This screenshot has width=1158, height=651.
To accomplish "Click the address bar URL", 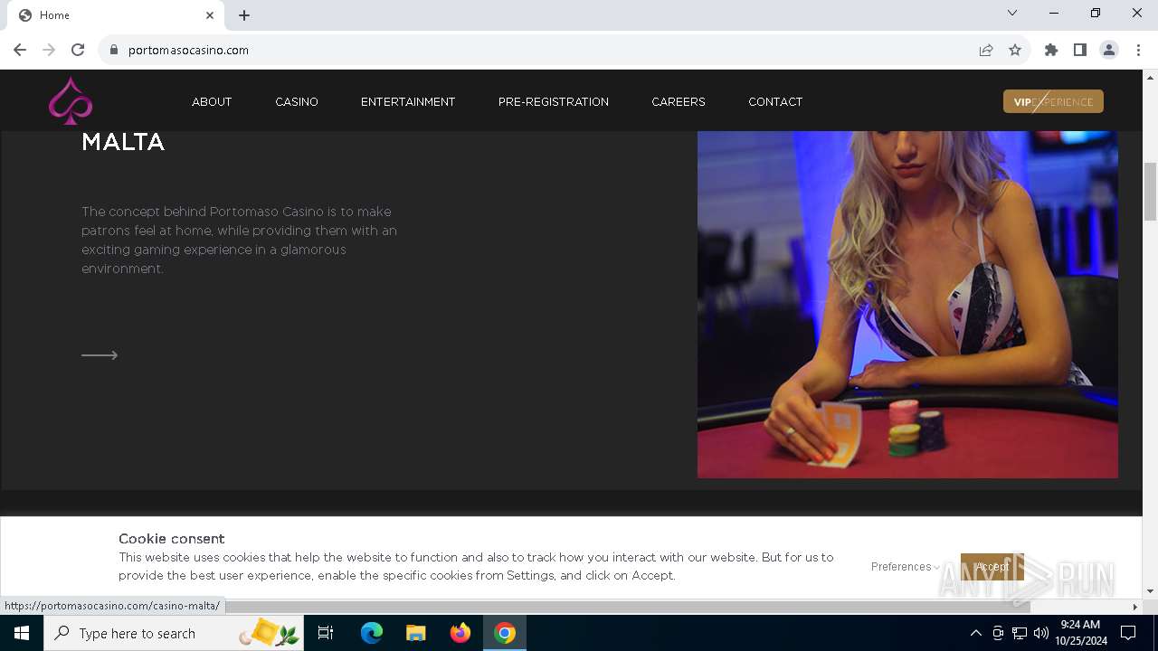I will pyautogui.click(x=188, y=50).
